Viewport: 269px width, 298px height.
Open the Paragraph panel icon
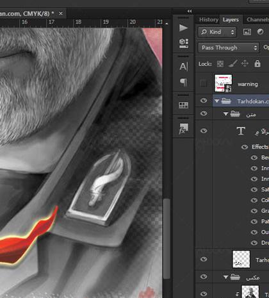183,82
